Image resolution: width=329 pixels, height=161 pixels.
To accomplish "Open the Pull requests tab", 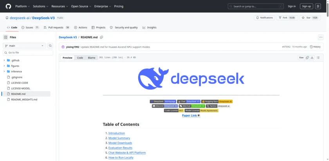I will point(56,27).
